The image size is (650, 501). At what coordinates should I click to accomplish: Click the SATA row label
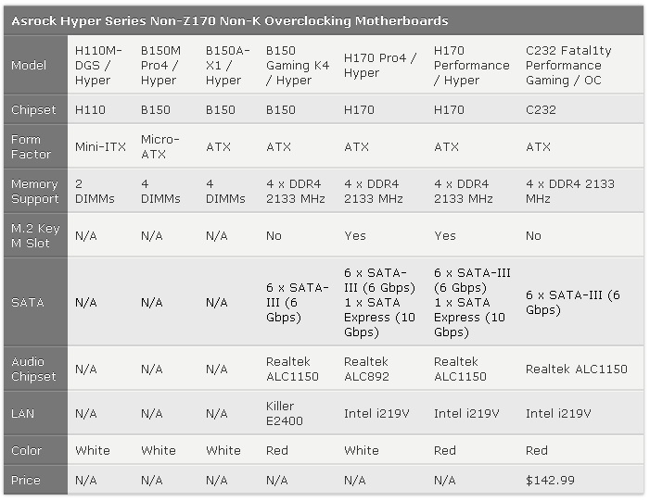tap(28, 302)
